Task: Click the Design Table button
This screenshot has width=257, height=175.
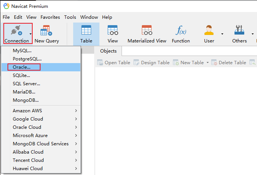Action: [152, 62]
